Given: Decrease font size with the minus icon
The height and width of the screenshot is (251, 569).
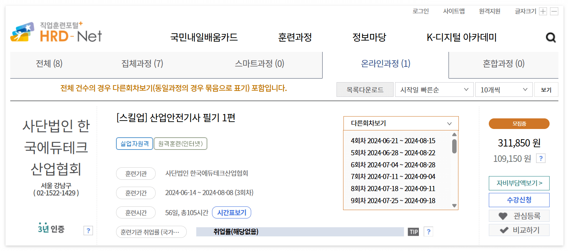Looking at the screenshot, I should [x=554, y=11].
